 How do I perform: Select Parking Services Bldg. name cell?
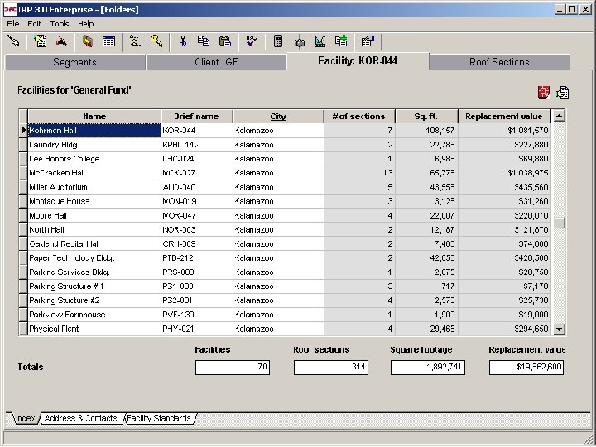[x=94, y=272]
